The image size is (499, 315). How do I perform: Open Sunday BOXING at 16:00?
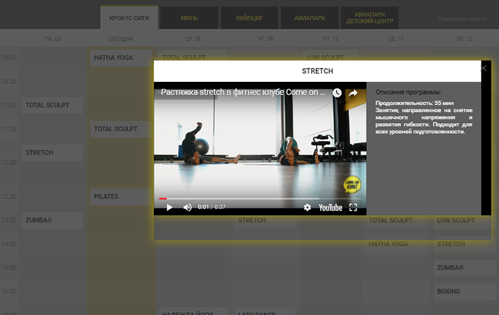[465, 292]
